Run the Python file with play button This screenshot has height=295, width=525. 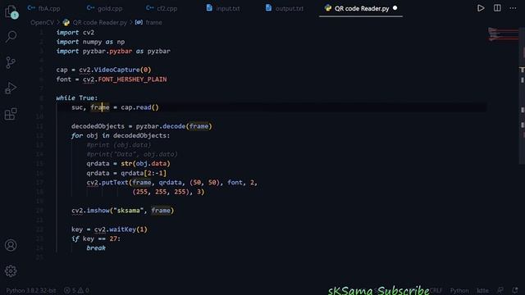click(x=481, y=8)
